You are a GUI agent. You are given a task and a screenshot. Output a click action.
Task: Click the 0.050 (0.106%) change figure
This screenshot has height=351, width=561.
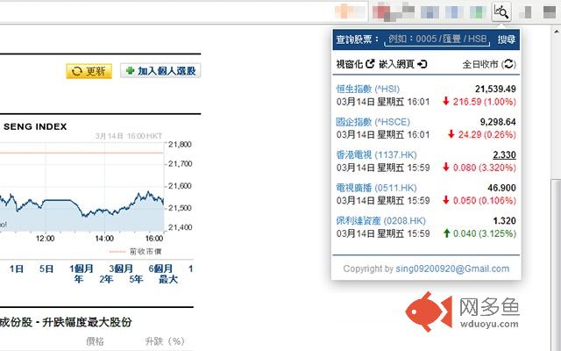pyautogui.click(x=484, y=201)
